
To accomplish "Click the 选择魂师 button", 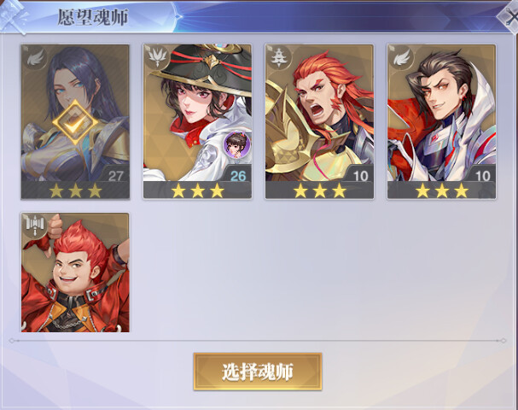I will click(x=258, y=372).
